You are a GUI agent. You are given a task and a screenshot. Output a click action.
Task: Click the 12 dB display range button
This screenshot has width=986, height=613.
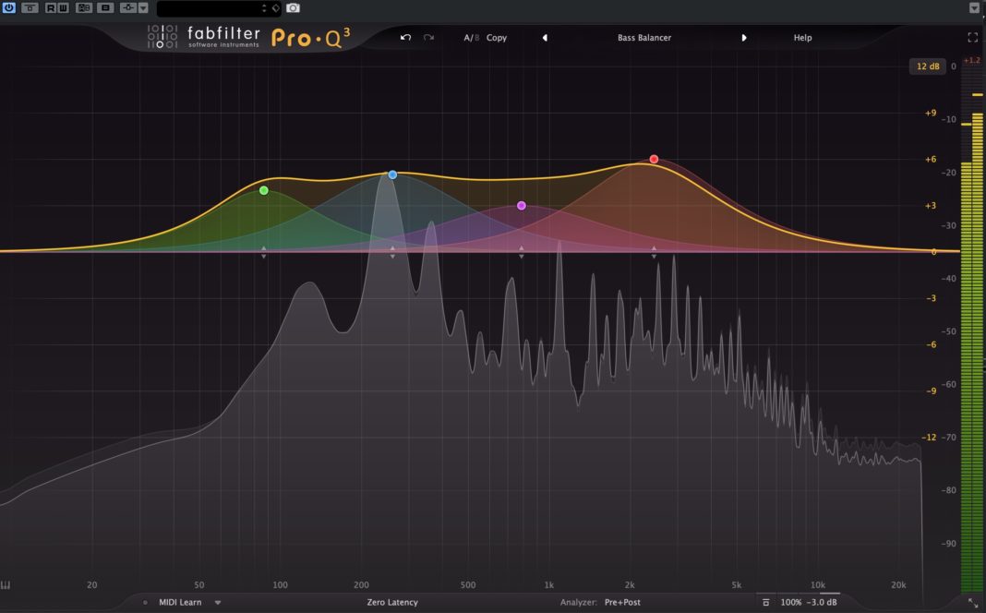tap(927, 66)
